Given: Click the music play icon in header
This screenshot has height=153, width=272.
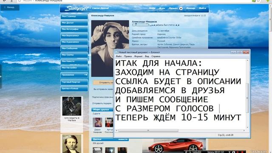Looking at the screenshot, I should pyautogui.click(x=181, y=8).
